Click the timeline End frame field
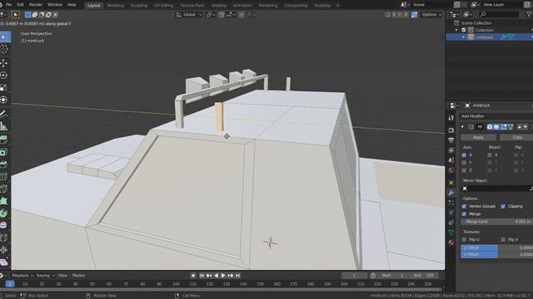The height and width of the screenshot is (299, 533). 424,276
